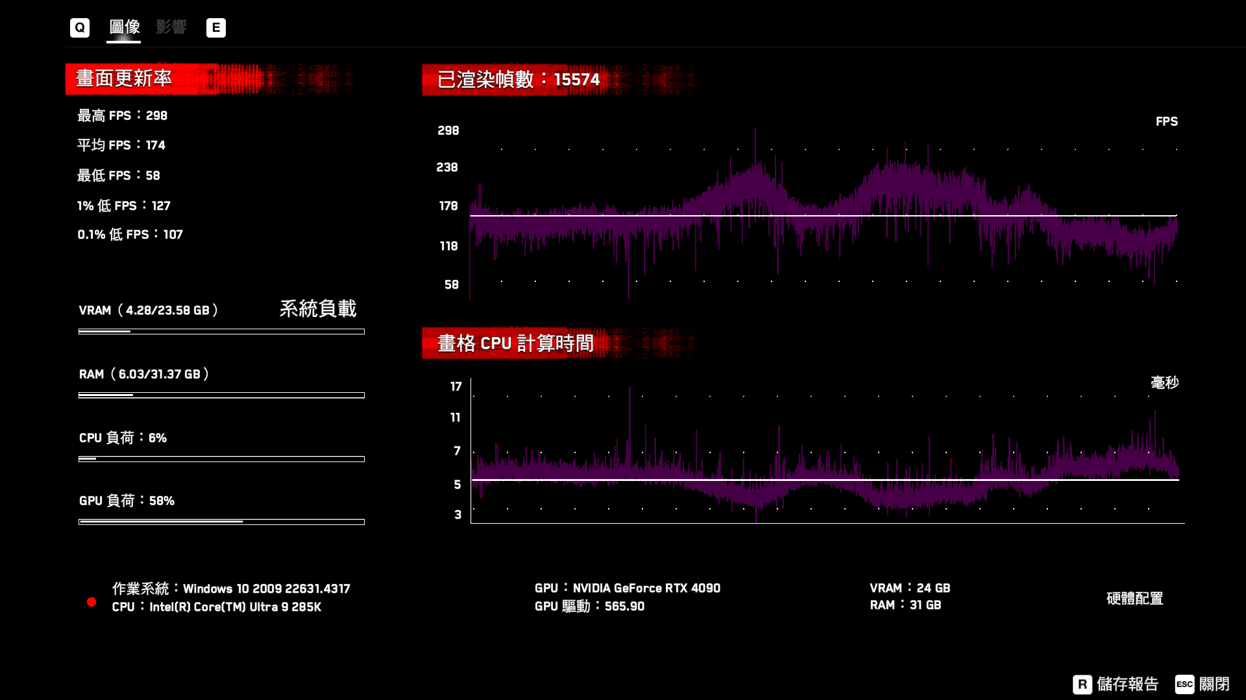The image size is (1246, 700).
Task: Click the Q key shortcut icon
Action: pyautogui.click(x=79, y=27)
